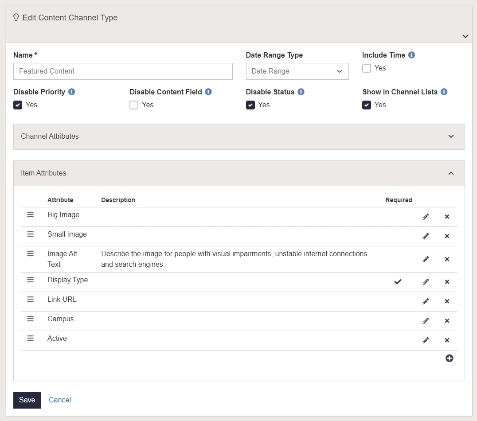
Task: Uncheck the Disable Priority checkbox
Action: pos(18,105)
